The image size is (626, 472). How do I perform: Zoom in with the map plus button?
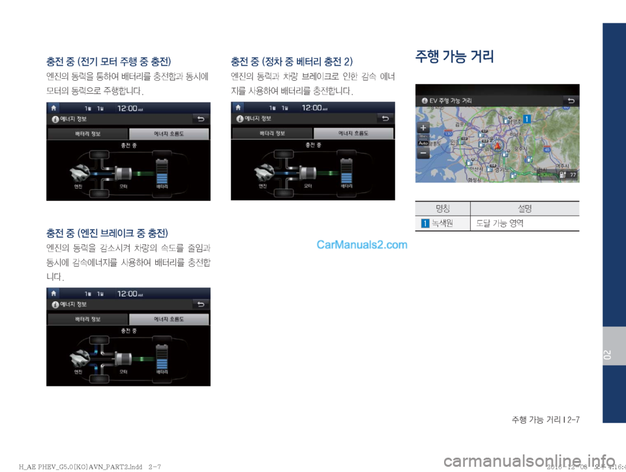click(423, 128)
